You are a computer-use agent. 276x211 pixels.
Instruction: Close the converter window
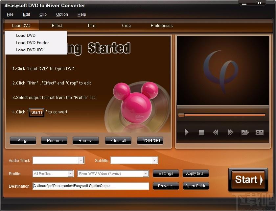259,3
